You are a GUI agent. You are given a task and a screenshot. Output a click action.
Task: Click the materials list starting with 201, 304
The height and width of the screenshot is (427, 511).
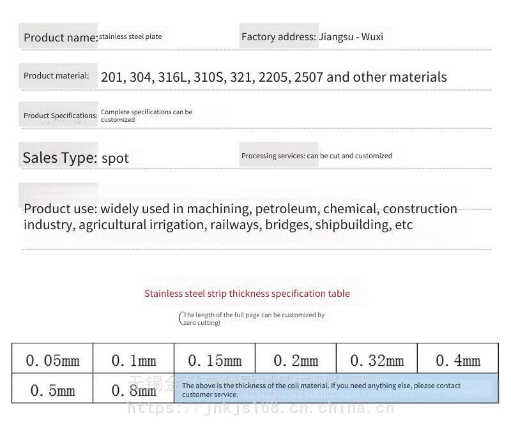[x=273, y=77]
